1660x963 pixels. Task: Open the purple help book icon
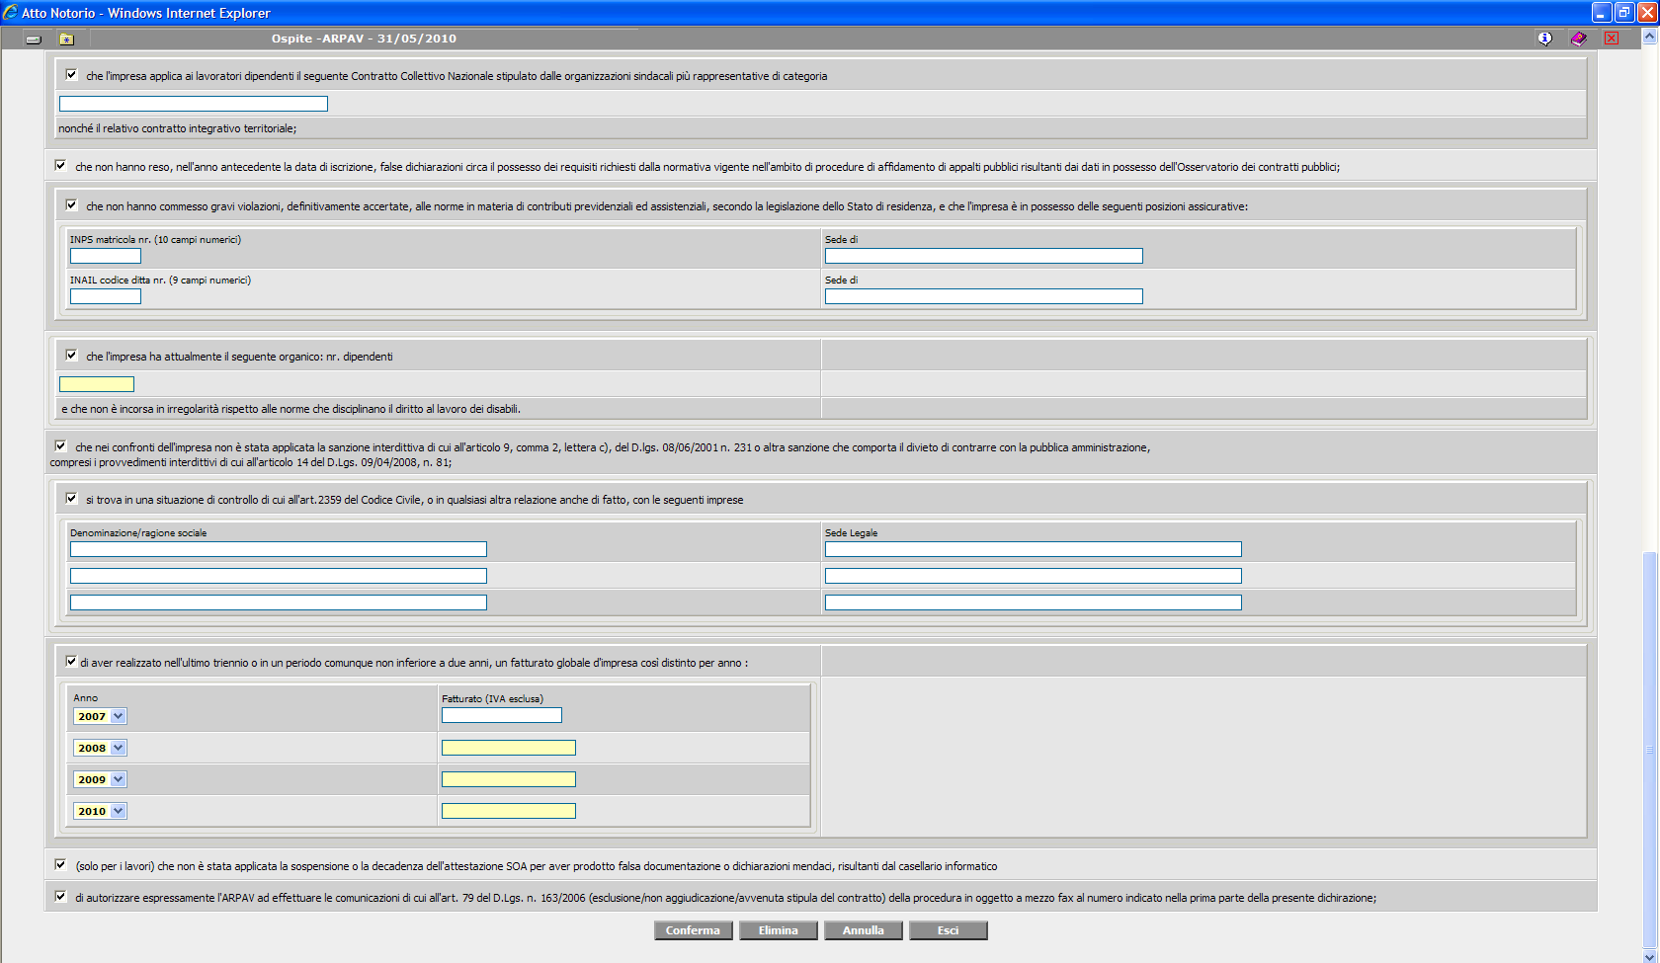click(1578, 39)
